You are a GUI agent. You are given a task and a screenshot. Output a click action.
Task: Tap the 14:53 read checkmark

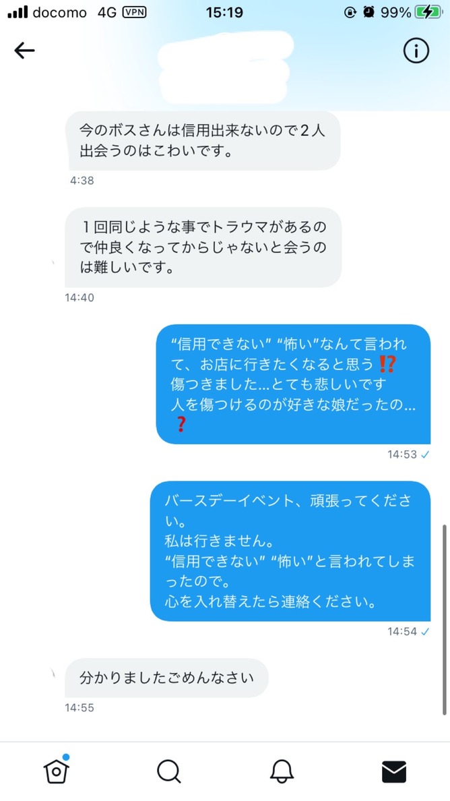[x=424, y=454]
